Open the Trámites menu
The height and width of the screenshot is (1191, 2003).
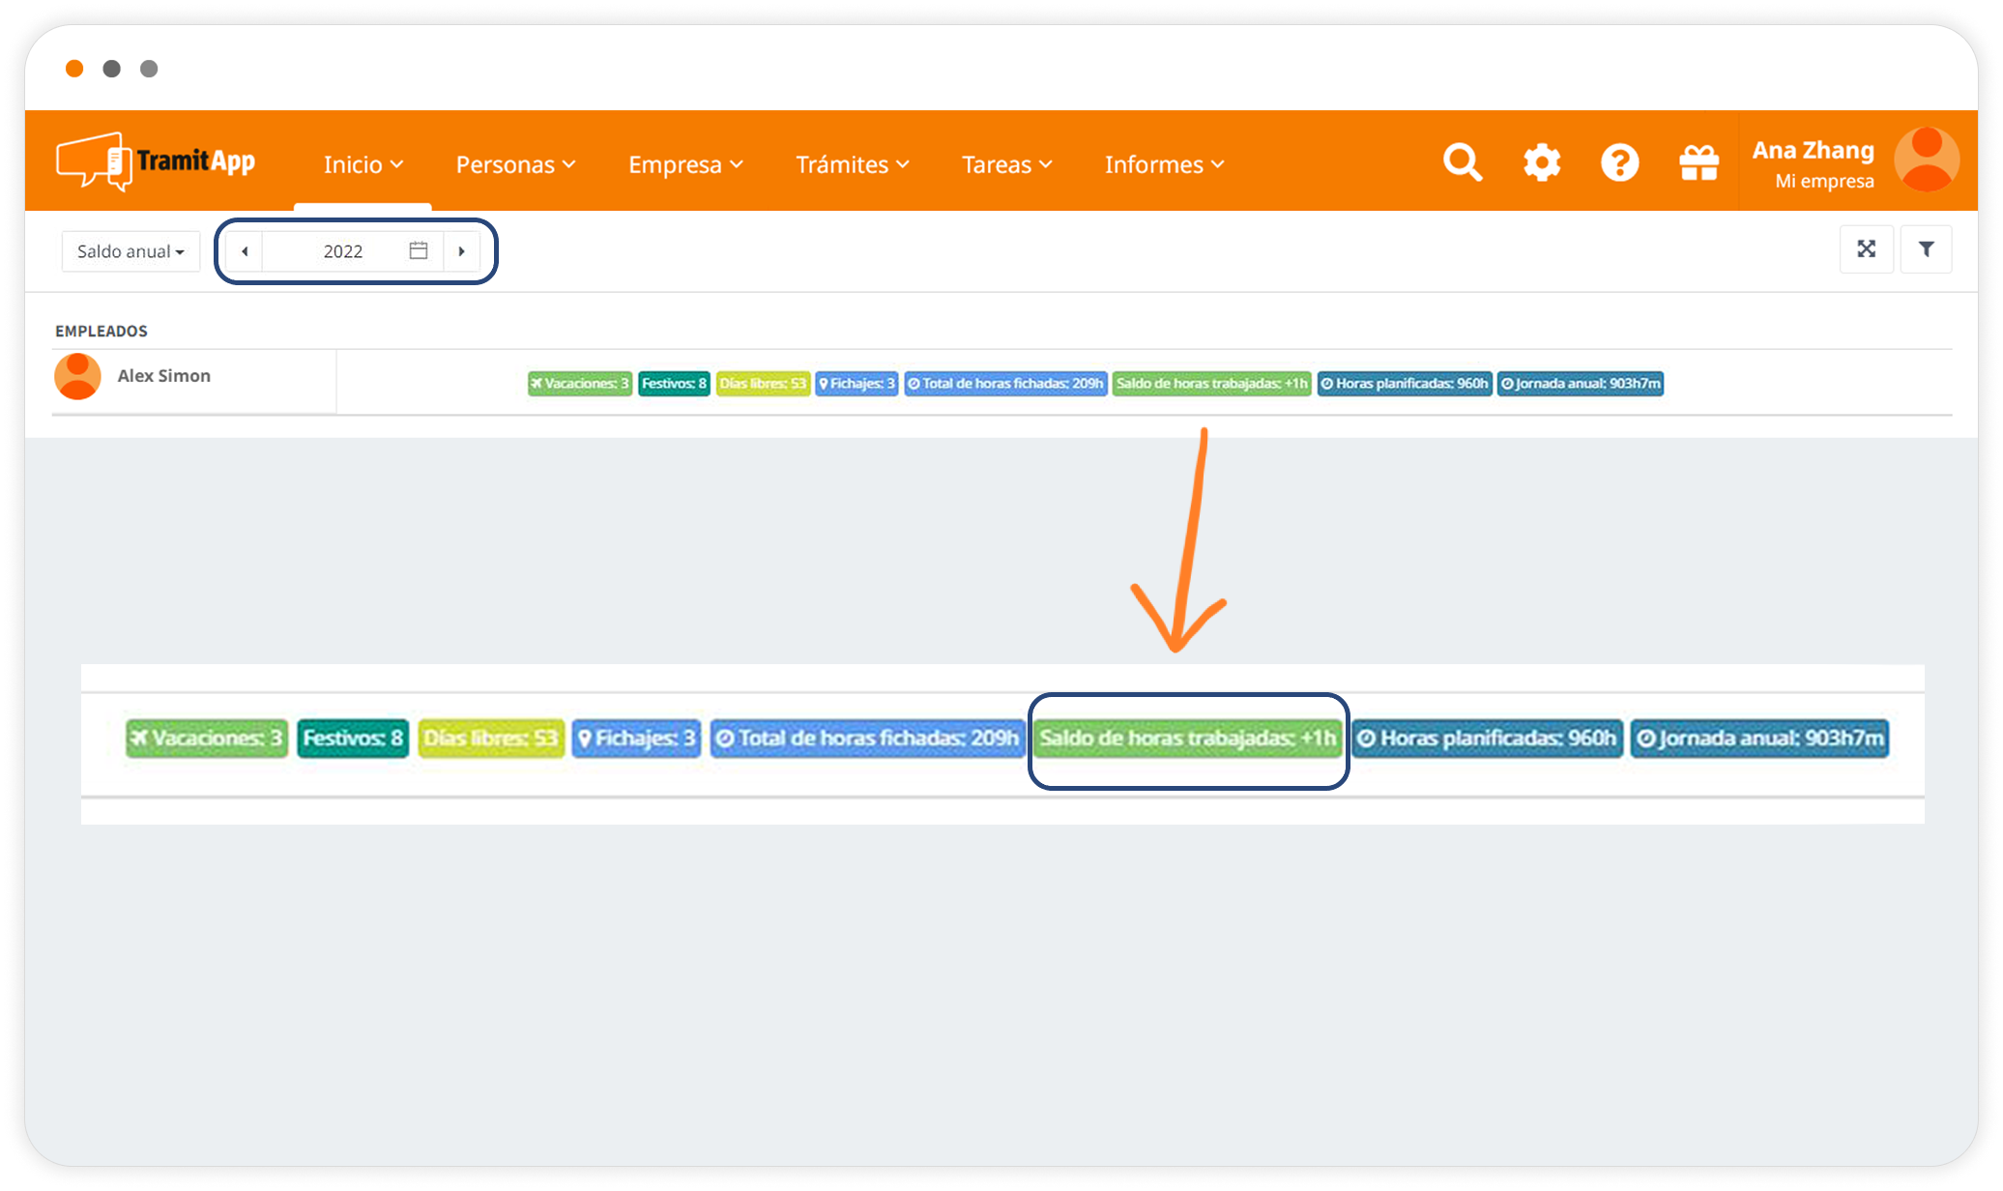(852, 165)
